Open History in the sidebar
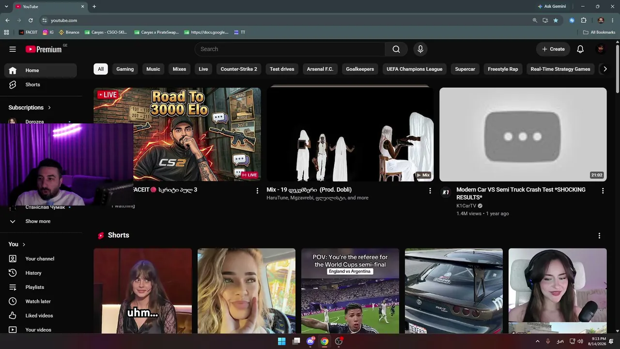The image size is (620, 349). pos(41,273)
